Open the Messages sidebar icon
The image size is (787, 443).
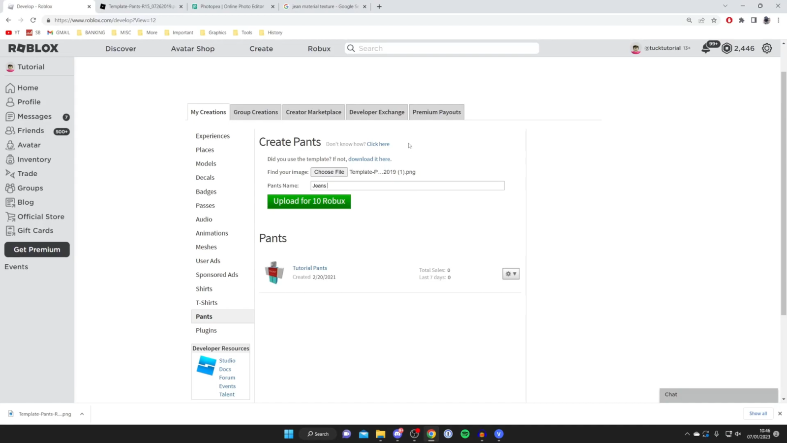[9, 116]
